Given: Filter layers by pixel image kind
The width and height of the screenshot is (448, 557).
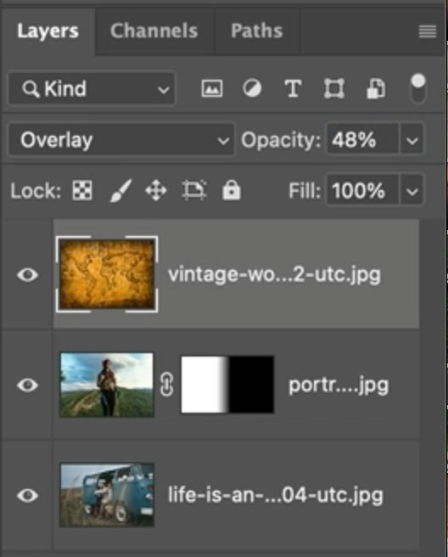Looking at the screenshot, I should click(212, 88).
